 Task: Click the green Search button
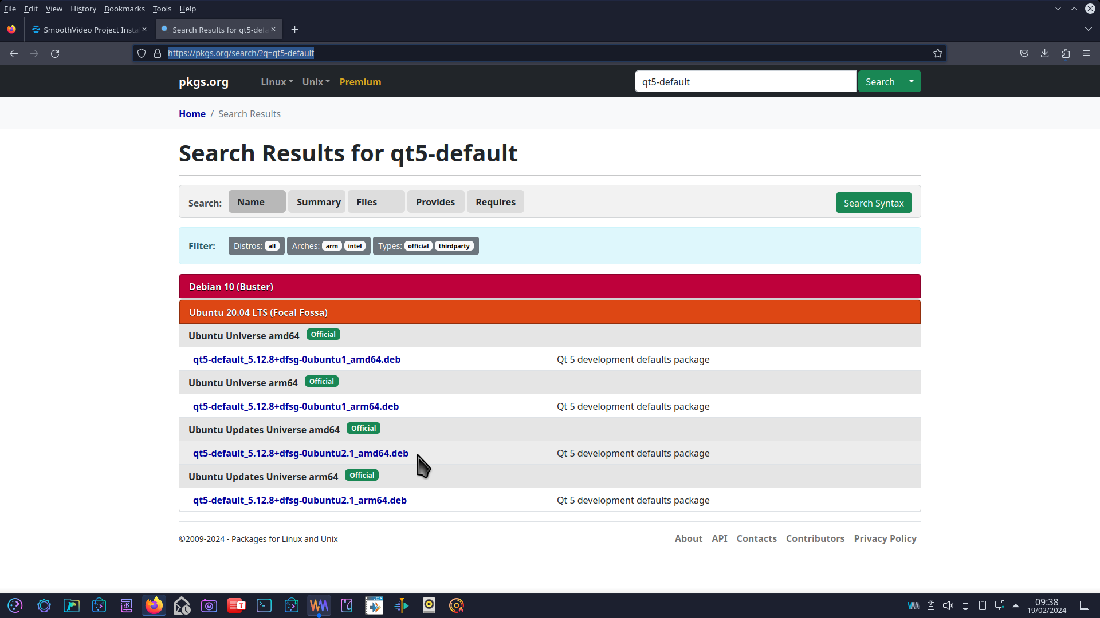880,81
